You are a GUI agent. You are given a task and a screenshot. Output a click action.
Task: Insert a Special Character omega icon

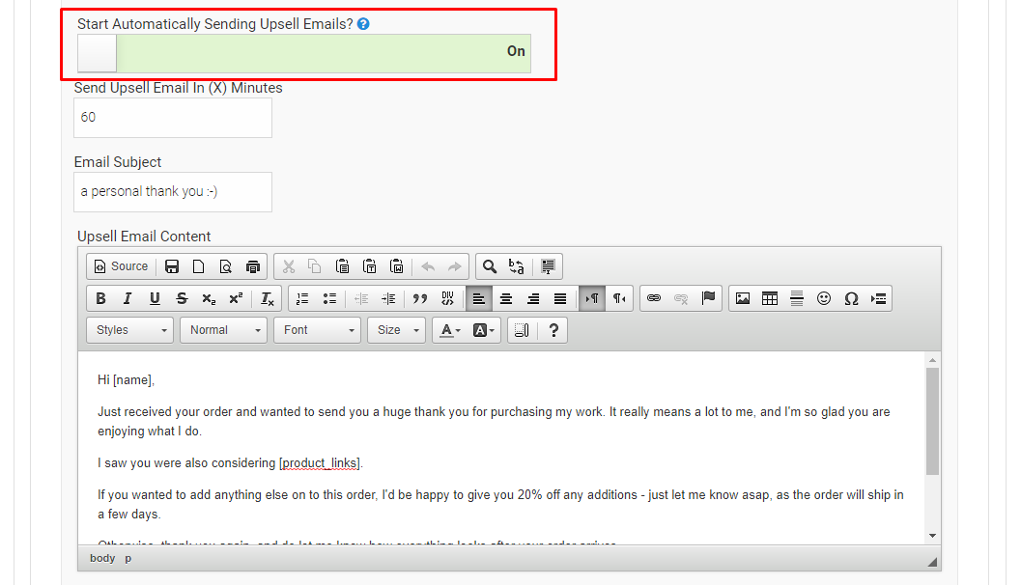pos(851,298)
